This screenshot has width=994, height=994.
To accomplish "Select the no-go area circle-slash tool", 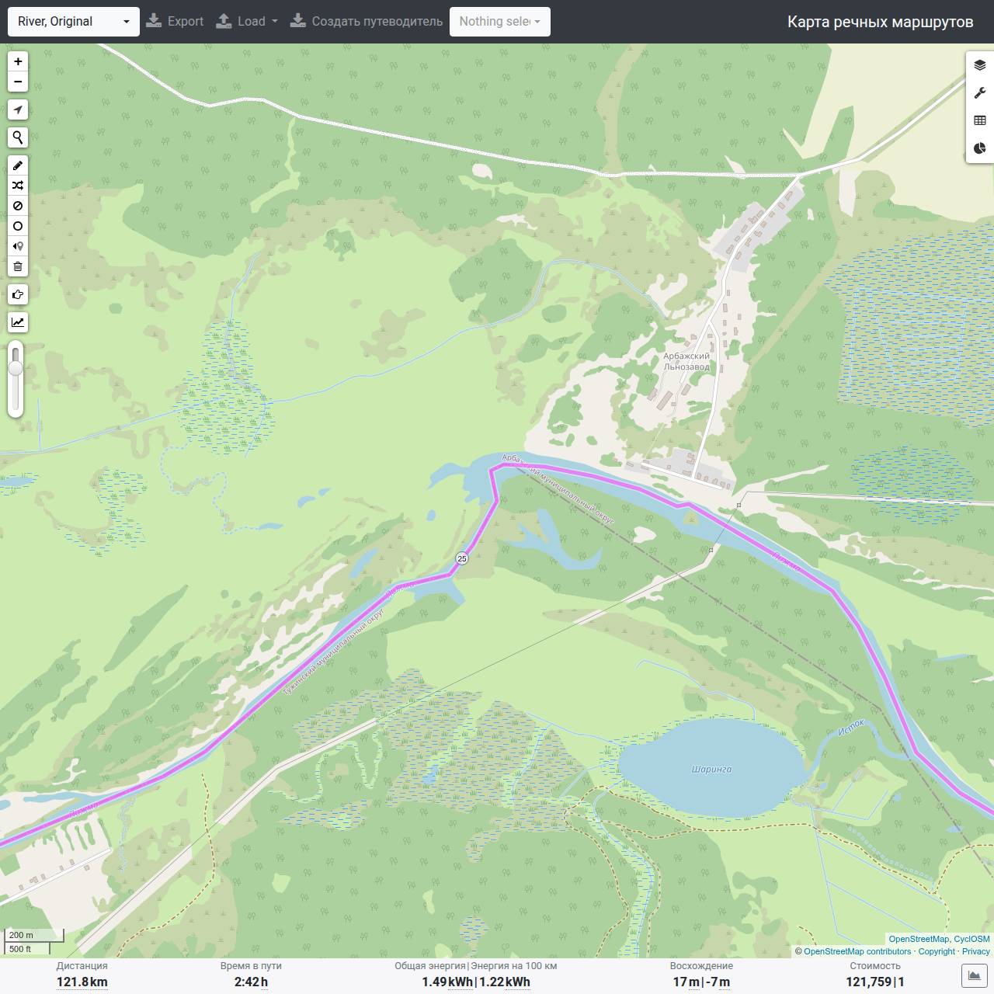I will pyautogui.click(x=18, y=206).
